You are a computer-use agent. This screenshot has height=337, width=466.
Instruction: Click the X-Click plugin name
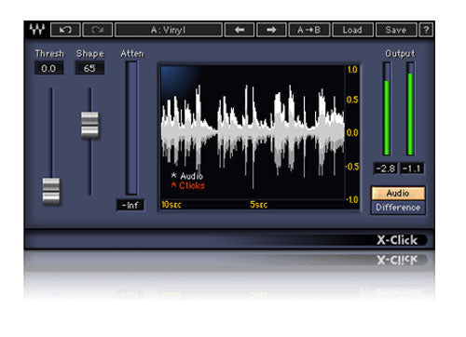click(397, 240)
